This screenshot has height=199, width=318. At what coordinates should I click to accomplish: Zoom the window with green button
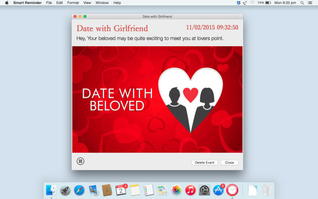tap(85, 16)
